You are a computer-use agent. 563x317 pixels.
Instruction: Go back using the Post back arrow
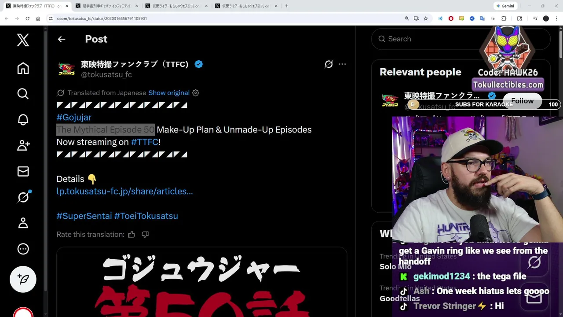(x=62, y=39)
